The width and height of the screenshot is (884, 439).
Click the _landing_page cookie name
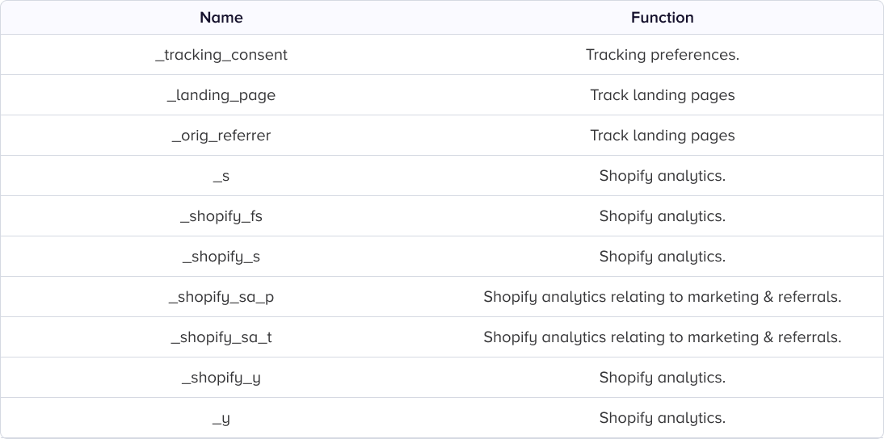pyautogui.click(x=221, y=95)
